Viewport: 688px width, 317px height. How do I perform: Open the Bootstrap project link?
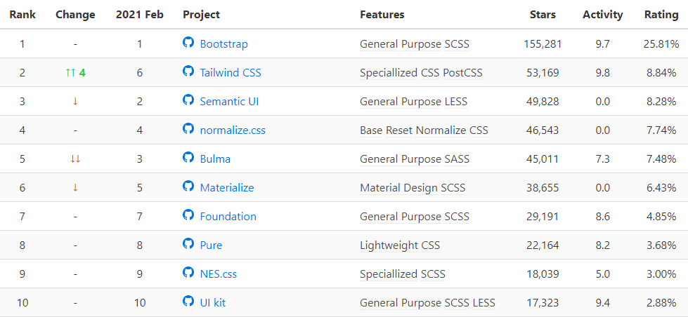click(x=223, y=43)
